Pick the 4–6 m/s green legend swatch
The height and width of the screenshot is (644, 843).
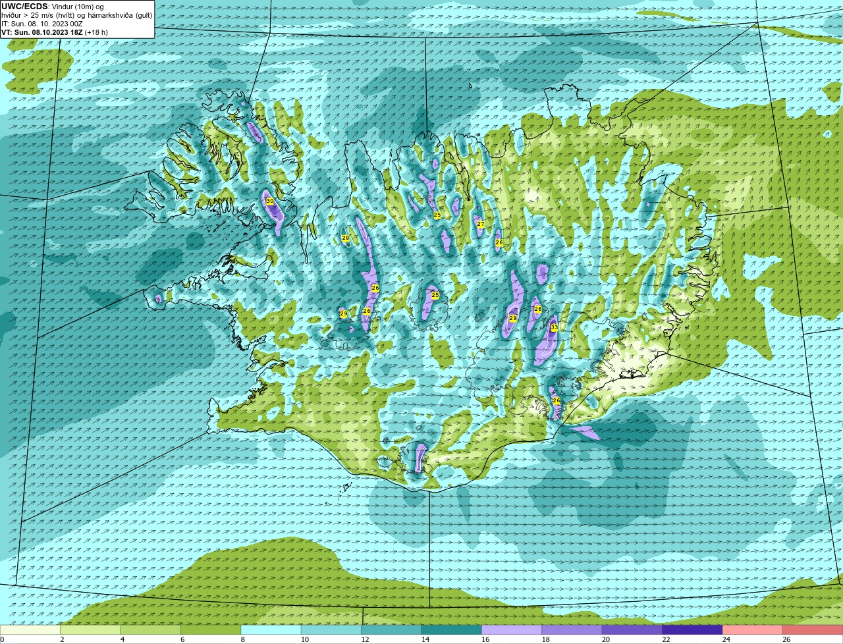(151, 630)
